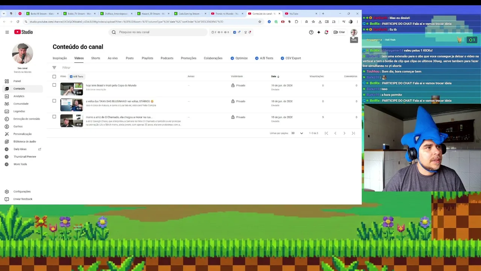The height and width of the screenshot is (271, 481).
Task: Switch to the Posts tab
Action: (x=130, y=58)
